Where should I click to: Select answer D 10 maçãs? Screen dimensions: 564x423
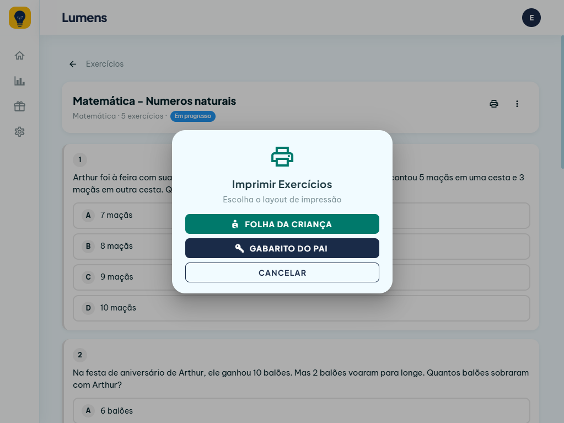point(302,308)
